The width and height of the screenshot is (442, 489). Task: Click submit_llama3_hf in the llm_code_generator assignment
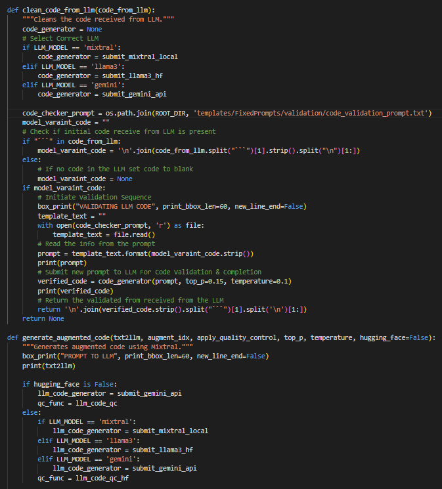pos(163,450)
